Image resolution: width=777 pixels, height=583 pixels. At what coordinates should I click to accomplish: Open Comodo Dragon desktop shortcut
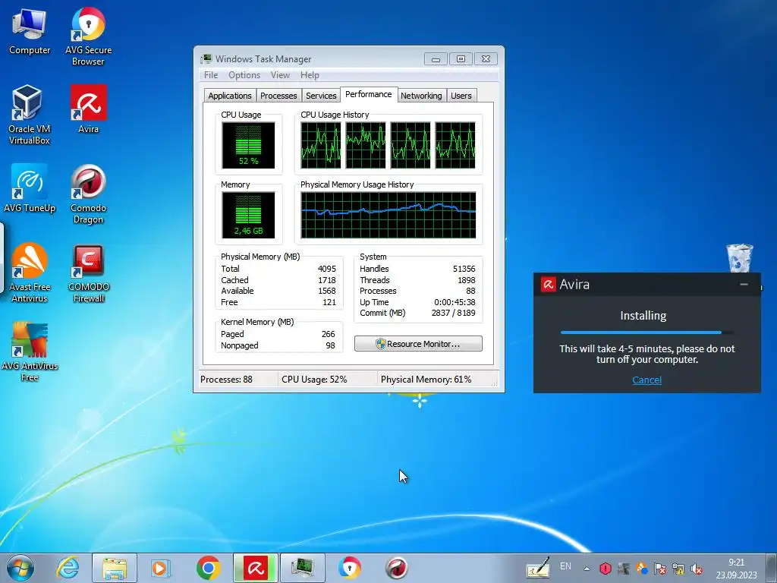click(88, 194)
